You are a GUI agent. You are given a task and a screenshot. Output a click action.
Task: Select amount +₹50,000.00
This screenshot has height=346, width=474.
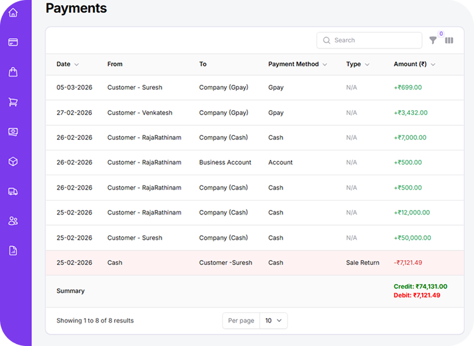pos(413,238)
